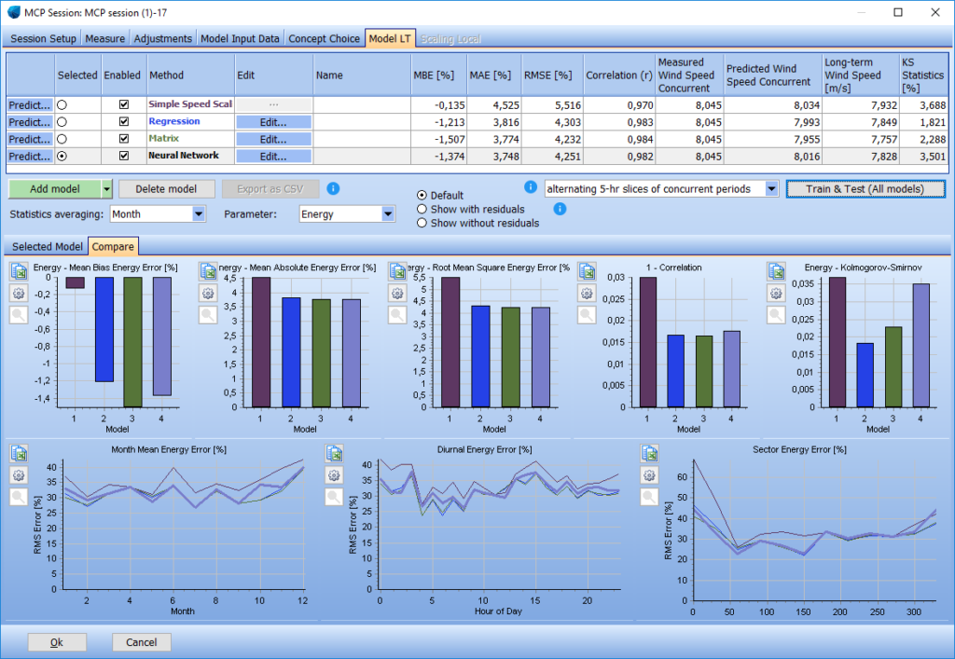Image resolution: width=955 pixels, height=659 pixels.
Task: Zoom the Root Mean Square Energy Error chart
Action: click(395, 314)
